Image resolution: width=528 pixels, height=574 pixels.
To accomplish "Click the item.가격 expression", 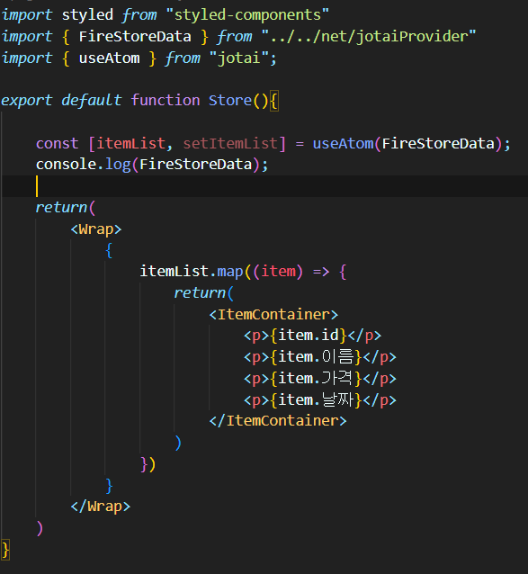I will point(316,379).
